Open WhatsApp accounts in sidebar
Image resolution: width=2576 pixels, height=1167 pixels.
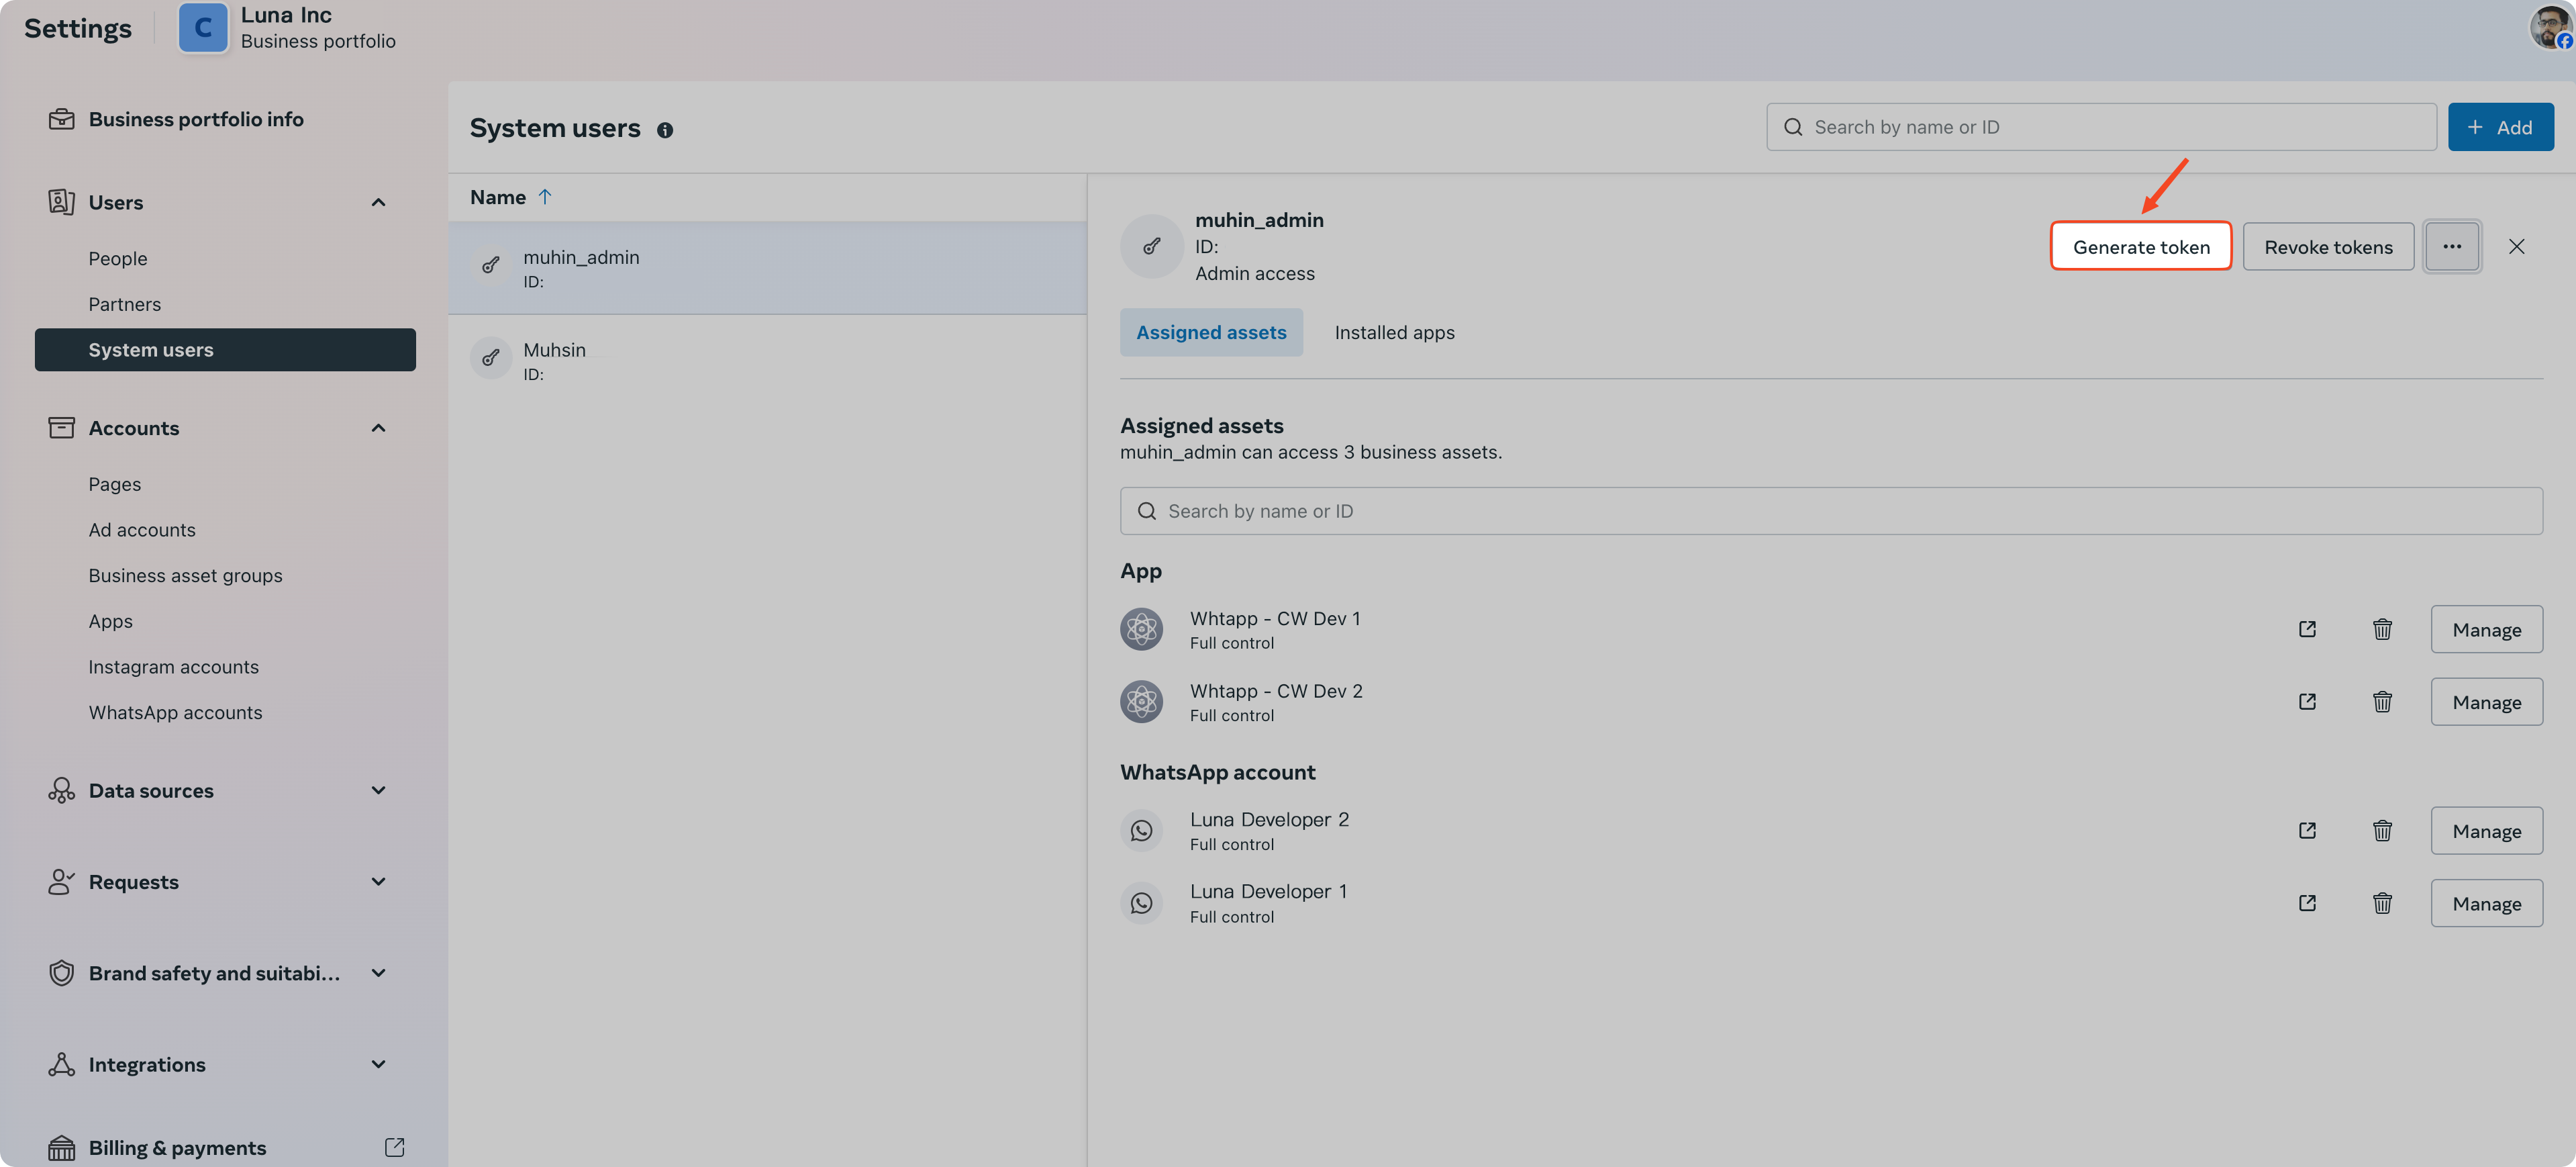175,713
